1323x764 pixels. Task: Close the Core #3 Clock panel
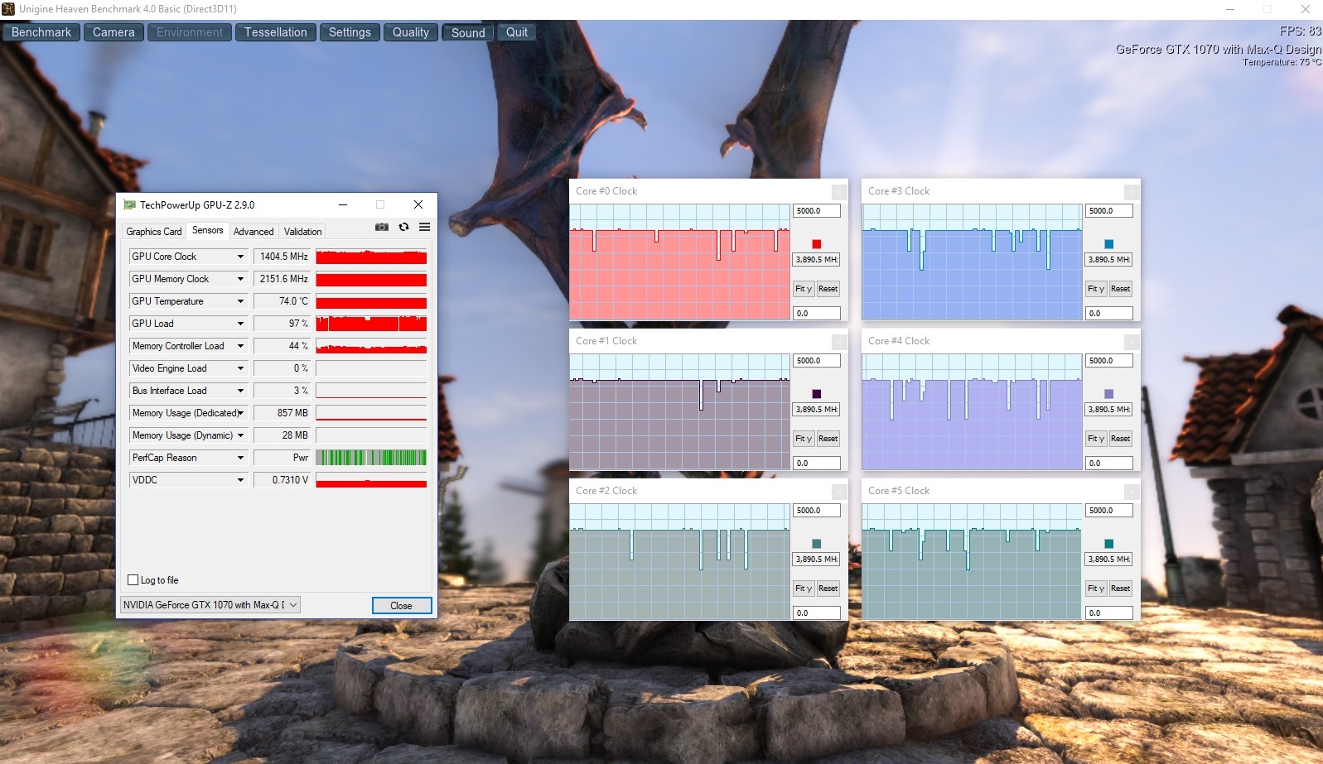[1131, 192]
